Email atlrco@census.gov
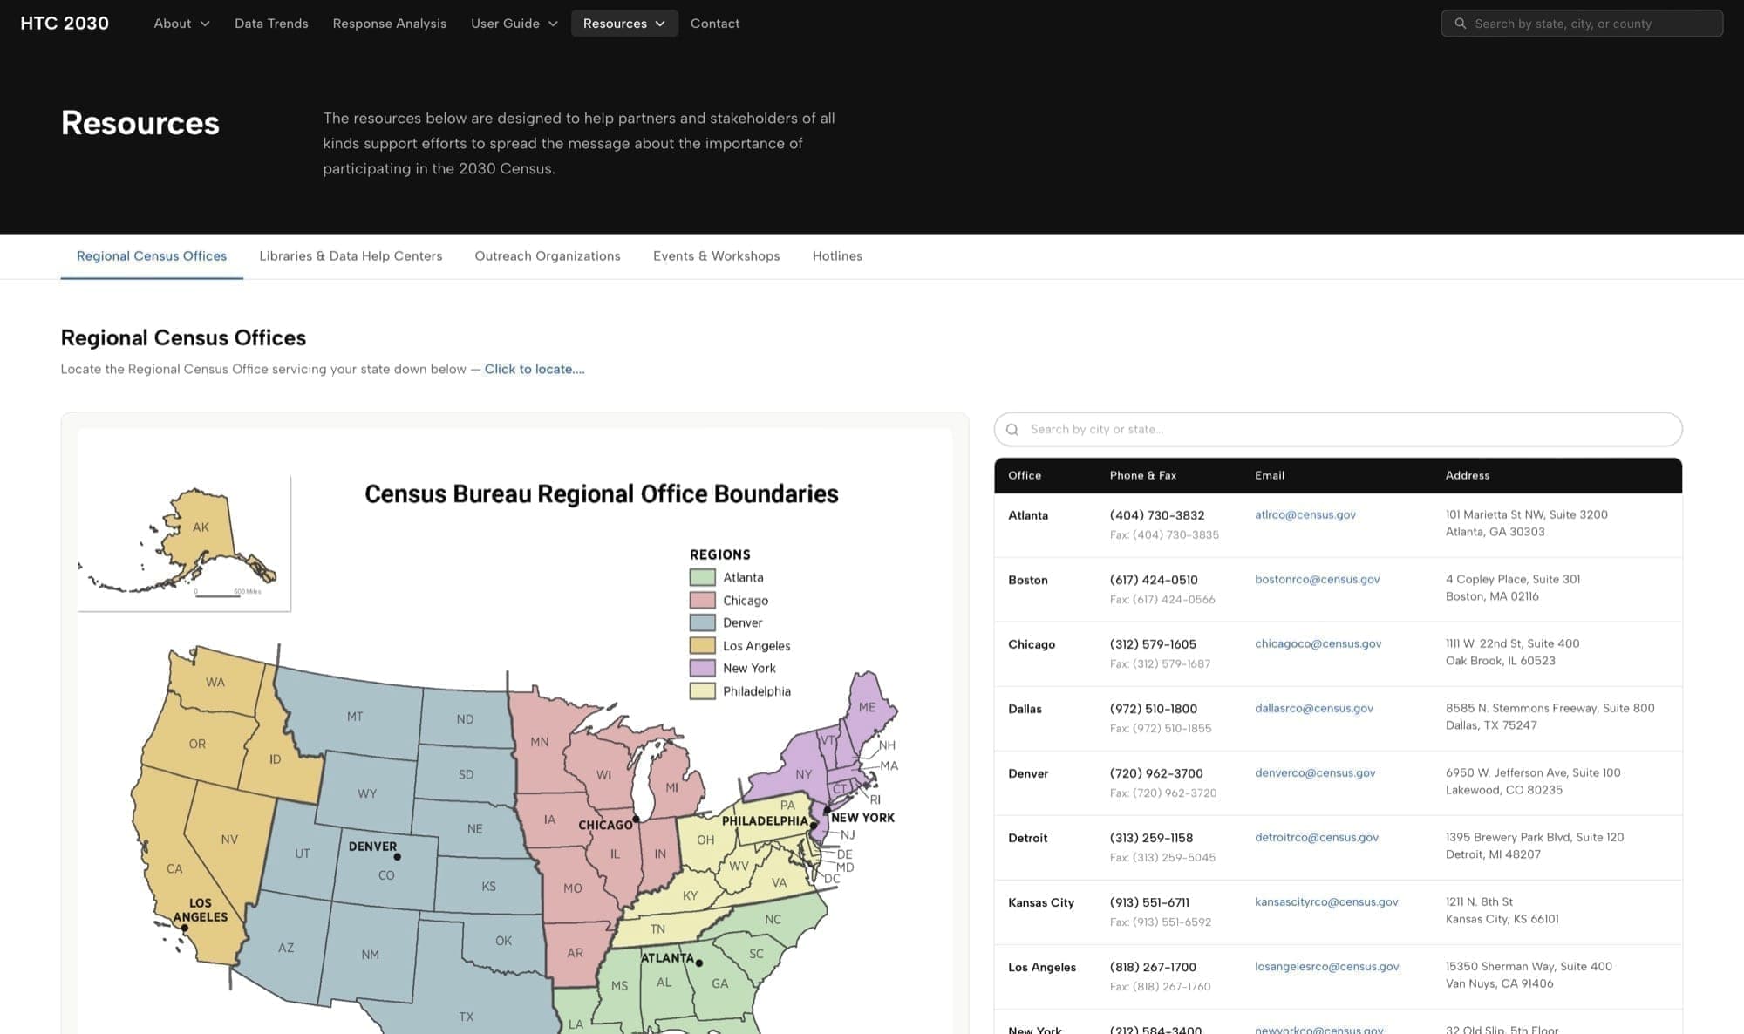 click(x=1305, y=514)
